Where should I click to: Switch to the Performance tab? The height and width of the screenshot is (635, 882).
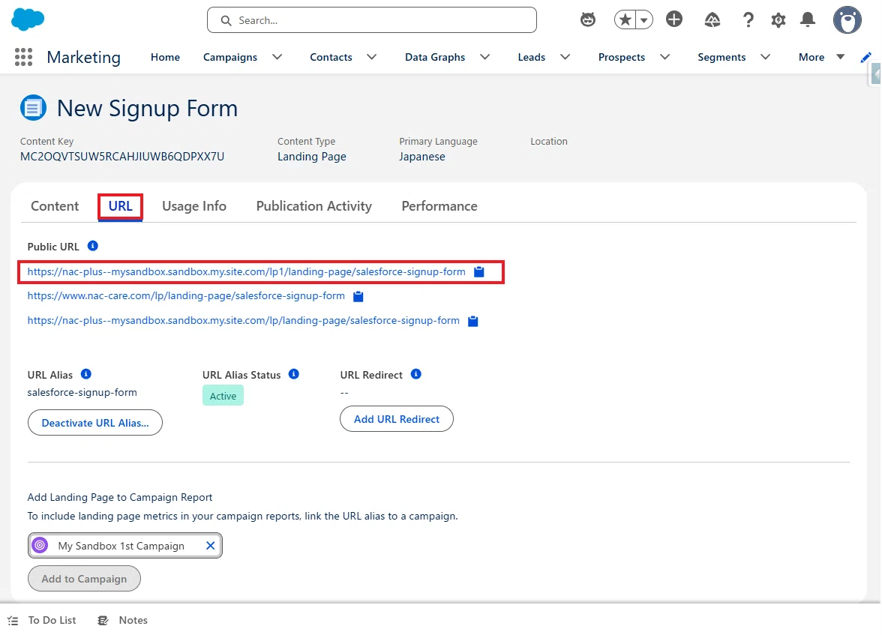pyautogui.click(x=439, y=206)
